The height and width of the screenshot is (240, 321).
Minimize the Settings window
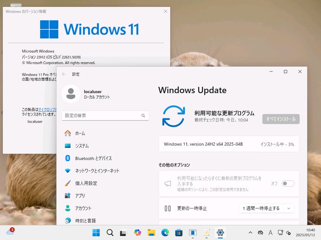click(271, 72)
